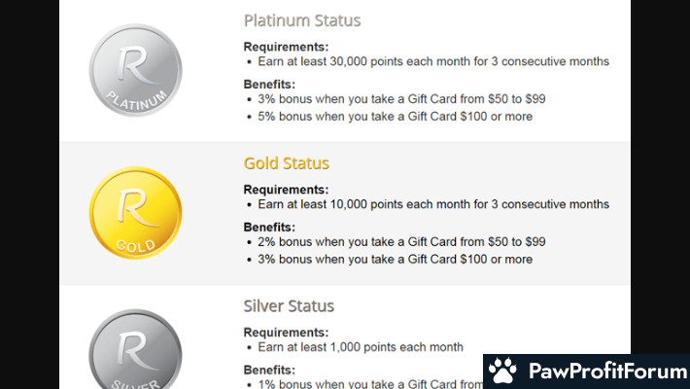
Task: Click Platinum 3% bonus Gift Card line
Action: [401, 98]
